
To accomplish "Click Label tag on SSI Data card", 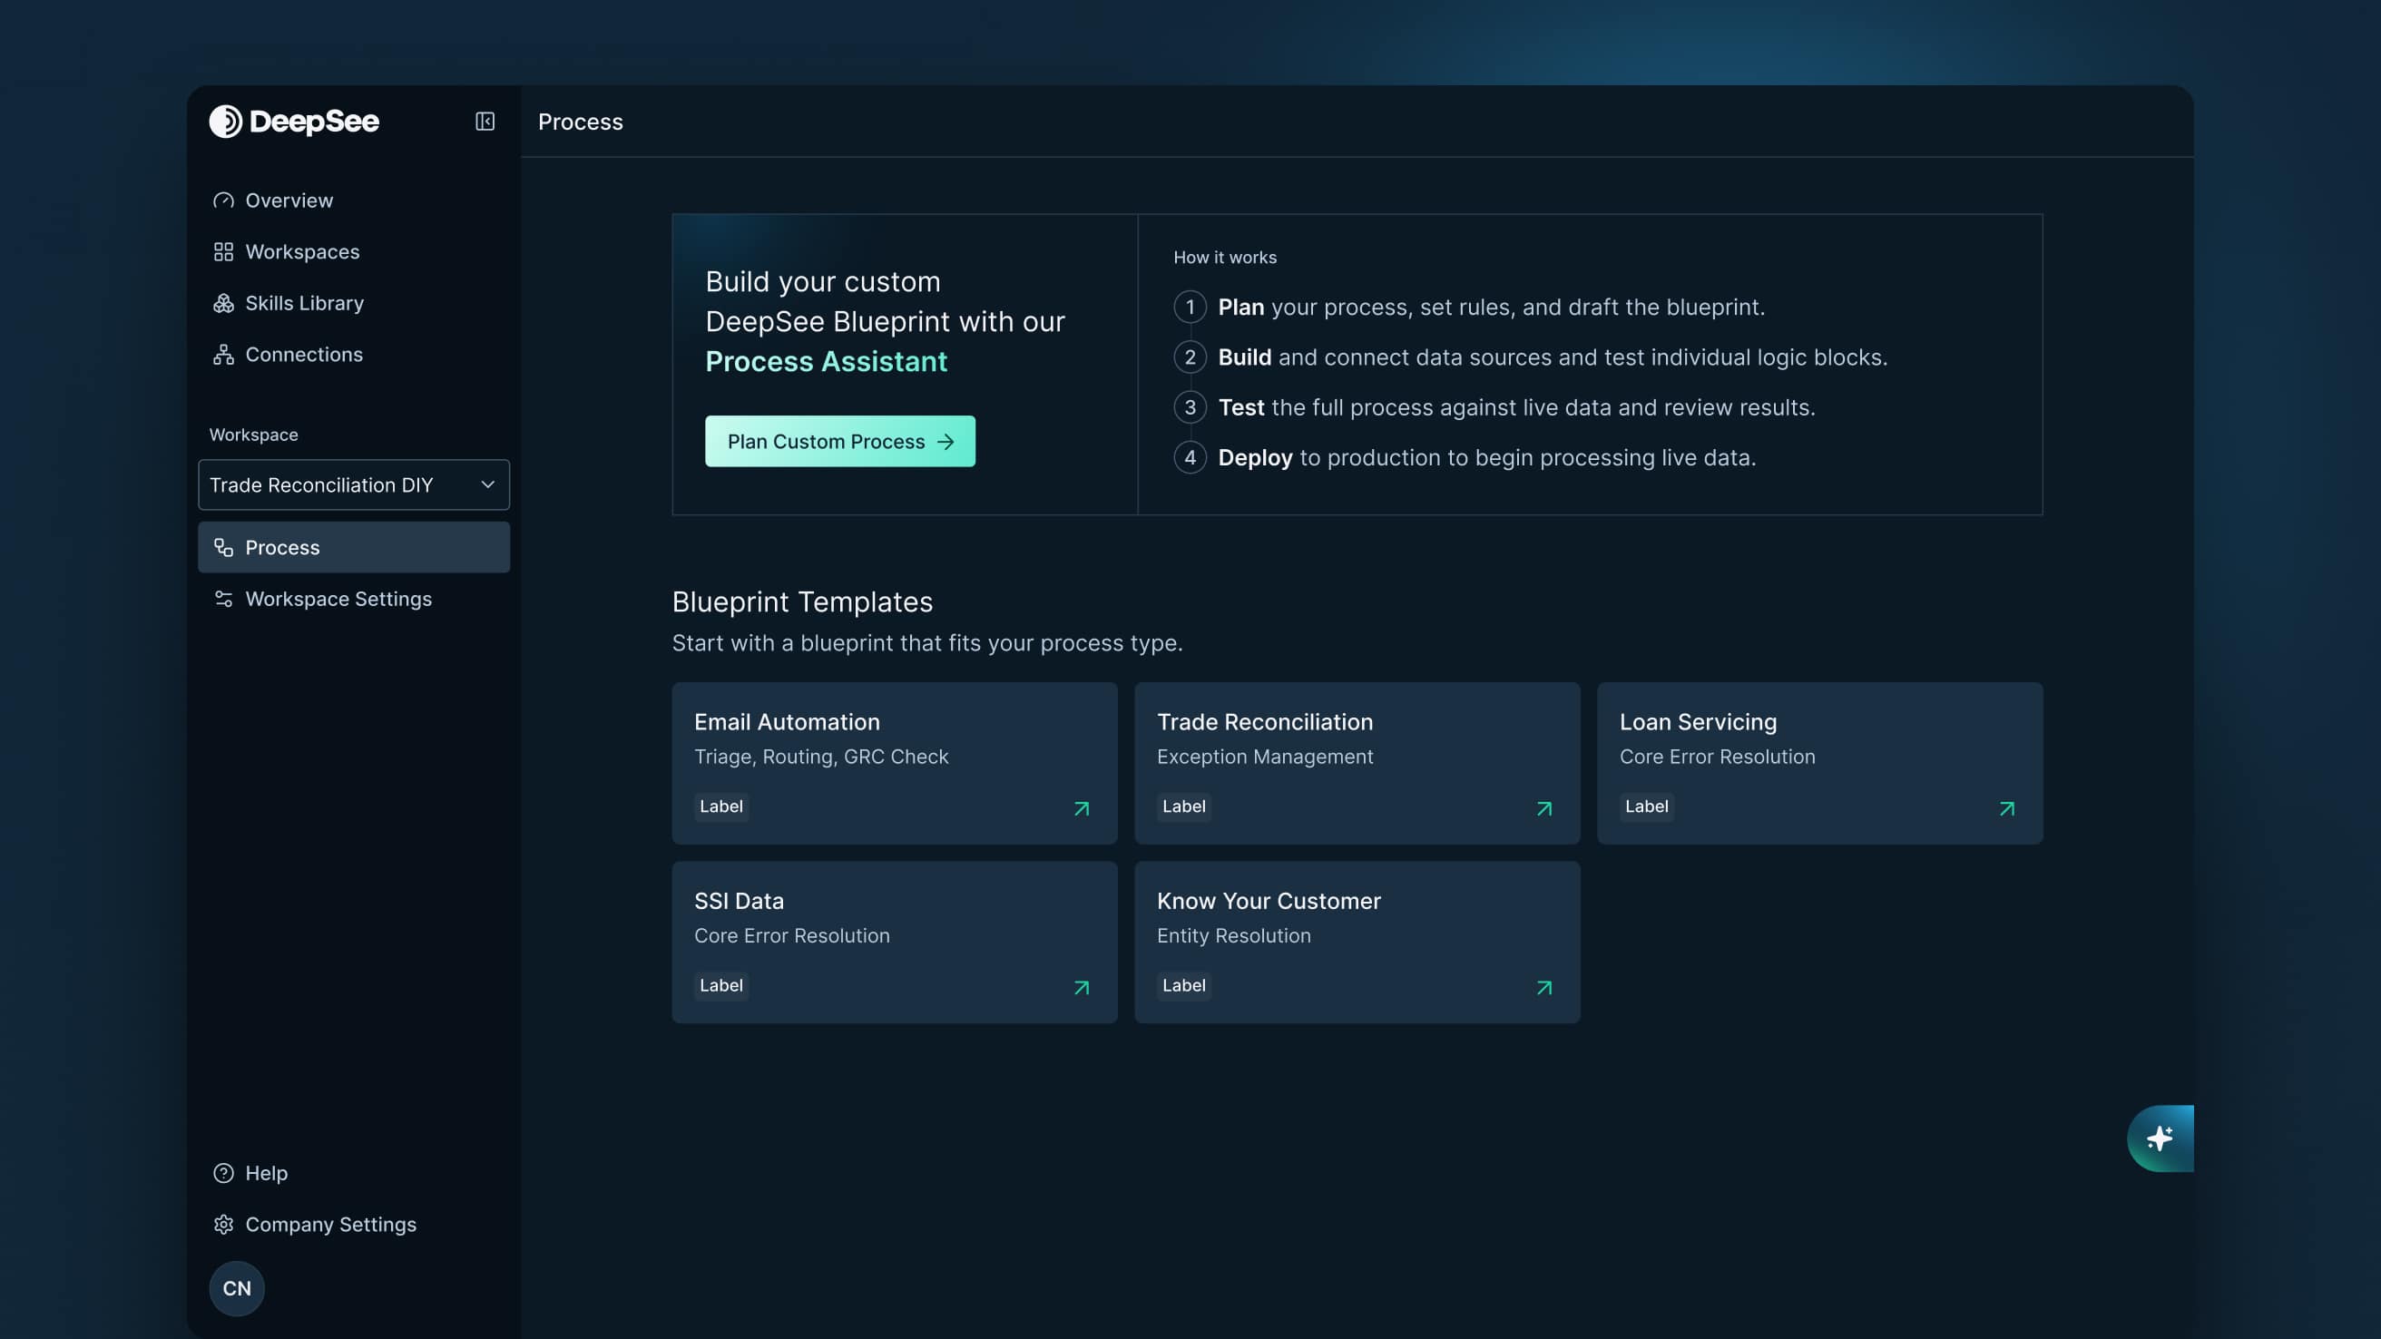I will (x=721, y=985).
